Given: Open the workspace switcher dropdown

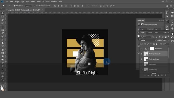Looking at the screenshot, I should [171, 6].
